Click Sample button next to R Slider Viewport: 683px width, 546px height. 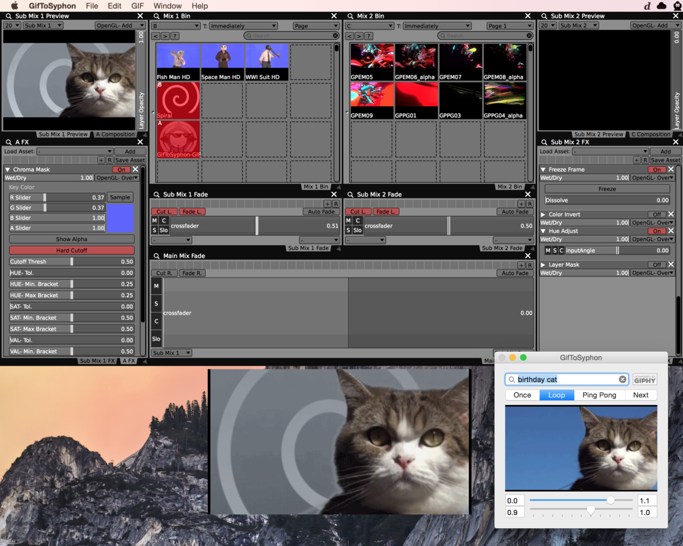(120, 197)
